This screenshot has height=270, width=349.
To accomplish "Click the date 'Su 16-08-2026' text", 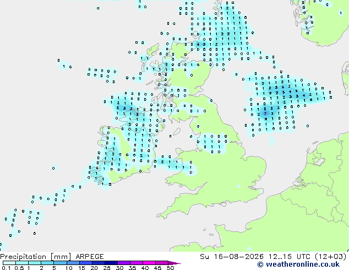I will click(232, 257).
